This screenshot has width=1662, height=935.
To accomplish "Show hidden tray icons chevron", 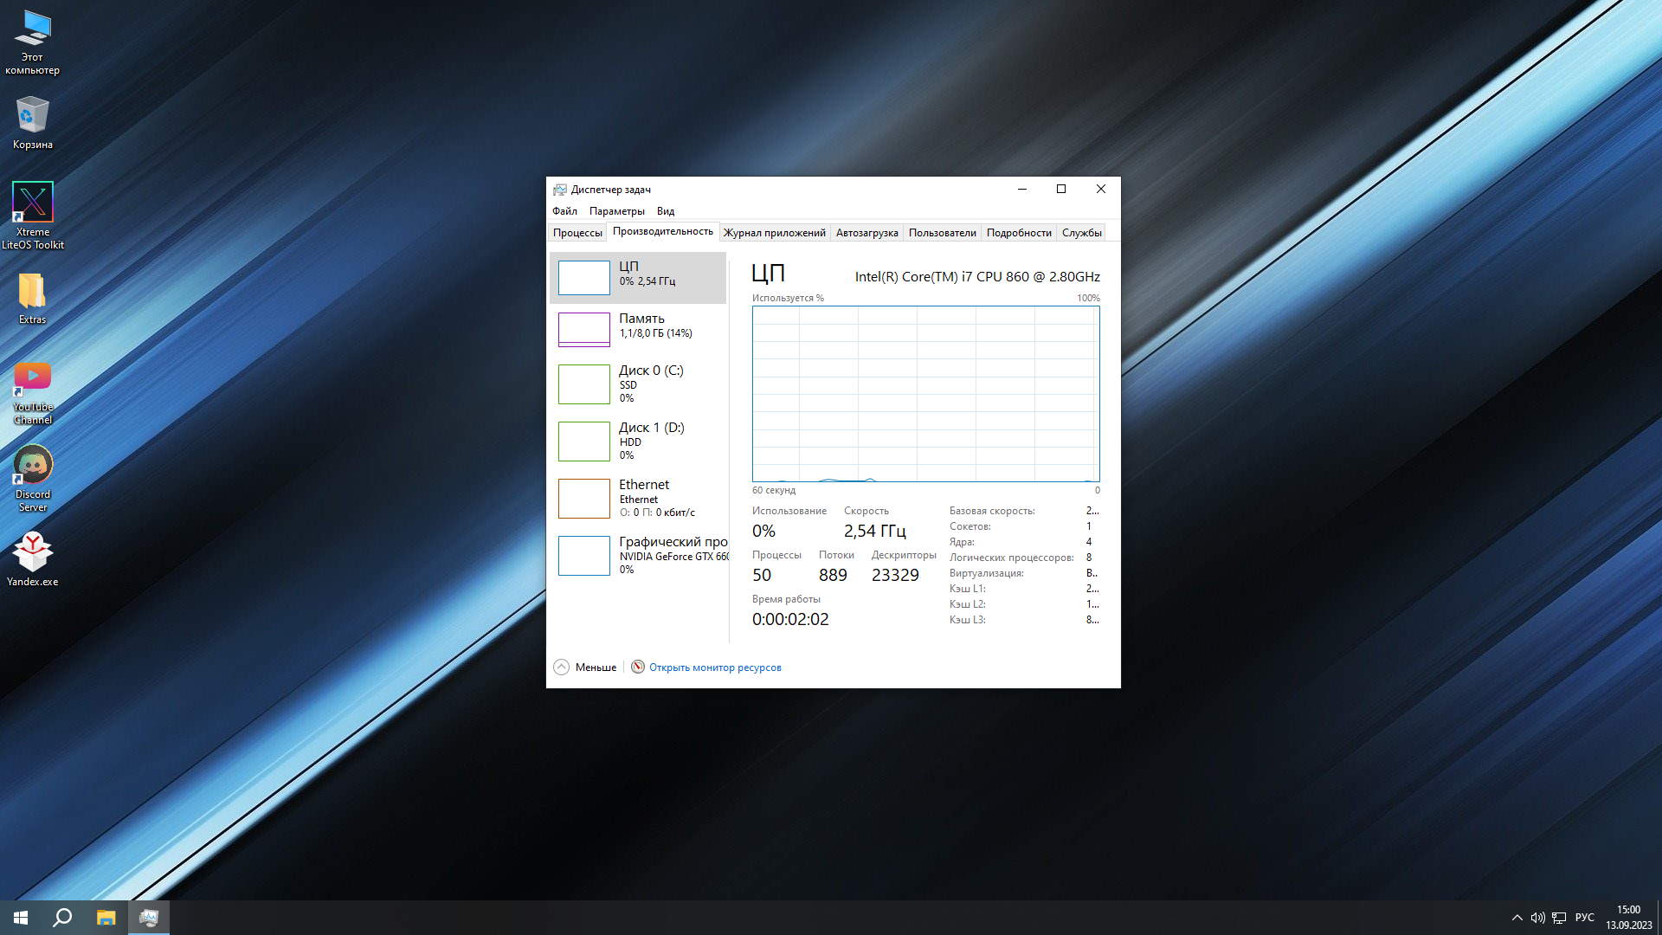I will pyautogui.click(x=1517, y=918).
